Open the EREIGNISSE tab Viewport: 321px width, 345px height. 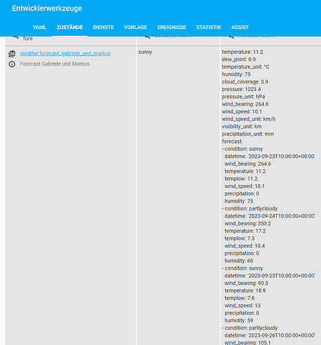[x=172, y=28]
